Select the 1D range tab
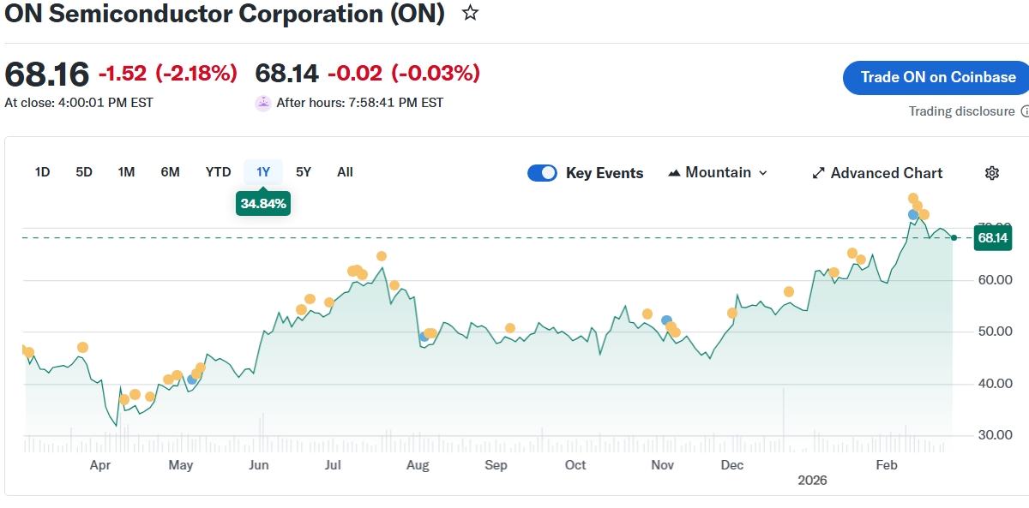Screen dimensions: 1029x508 coord(42,172)
